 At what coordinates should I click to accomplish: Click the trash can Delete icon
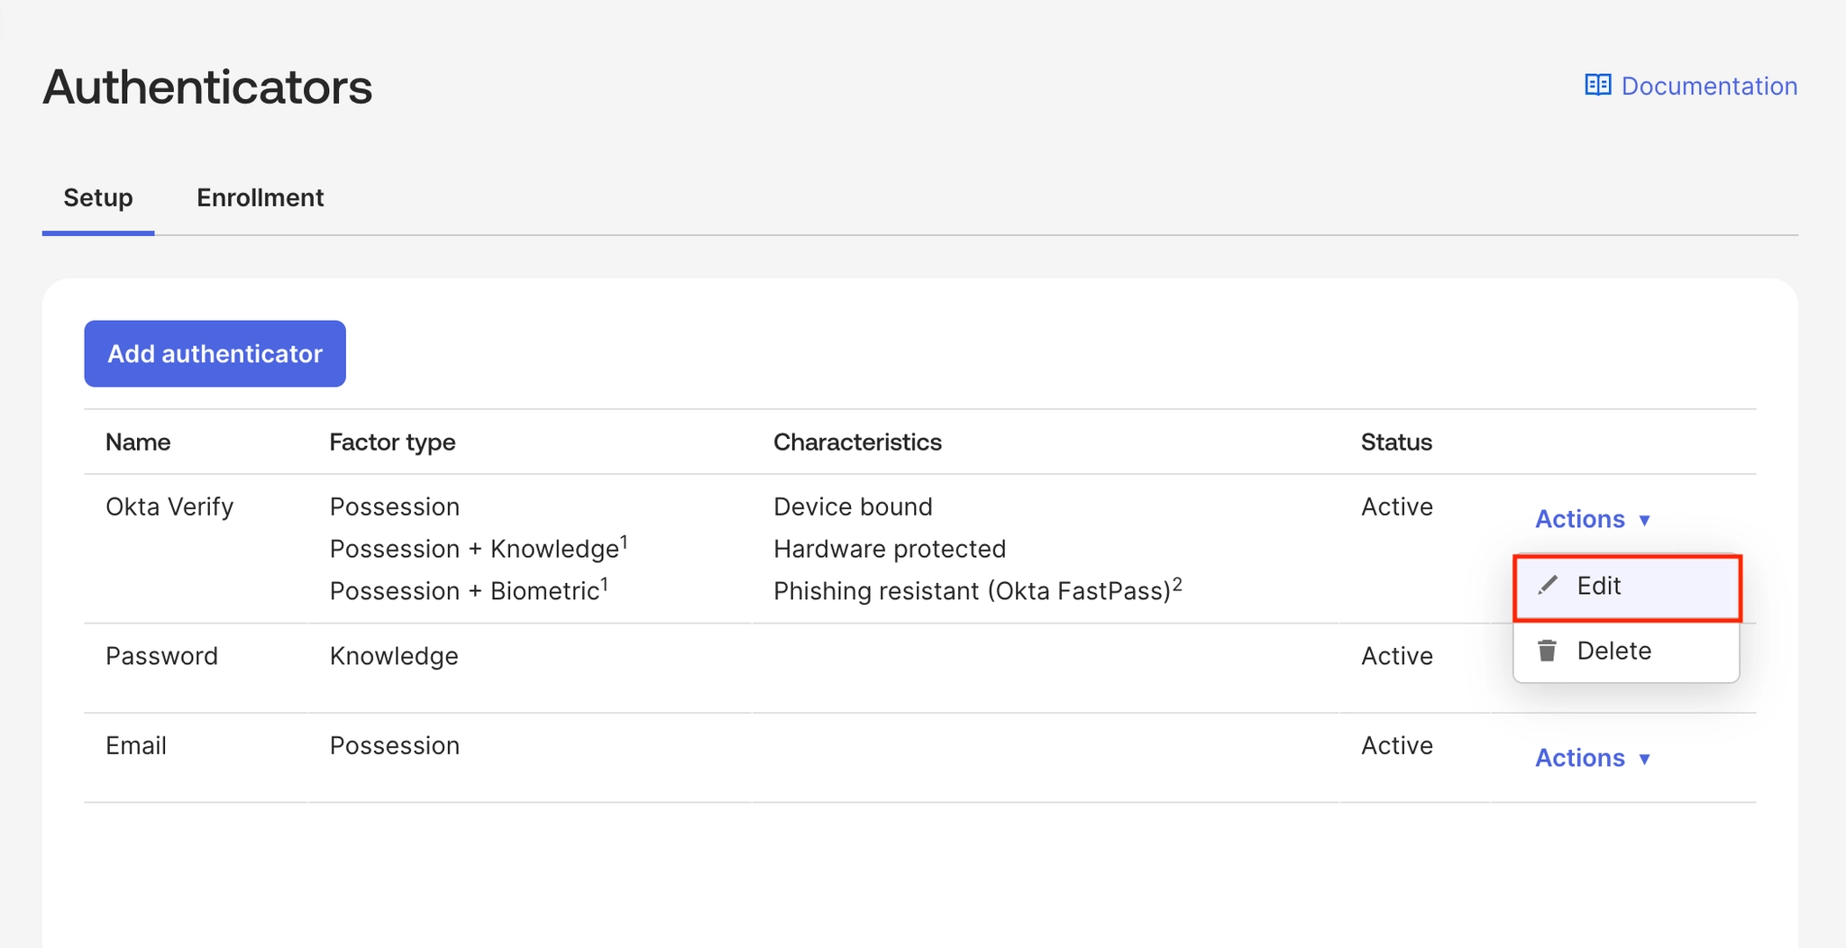pos(1548,651)
